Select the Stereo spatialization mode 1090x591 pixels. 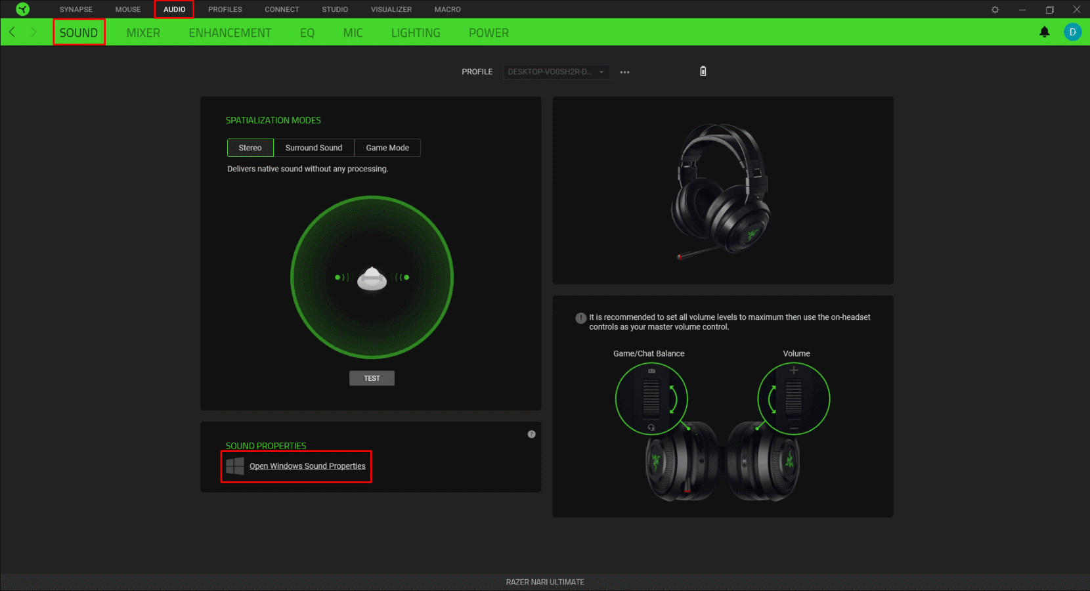coord(250,147)
